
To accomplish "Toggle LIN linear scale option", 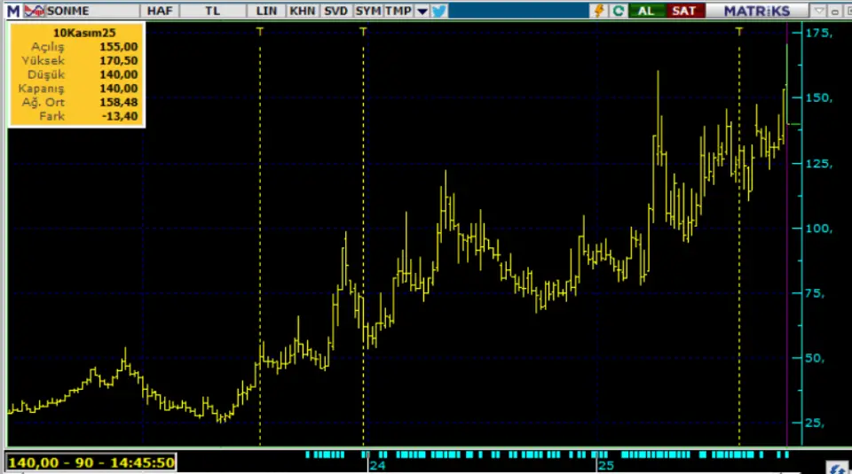I will 266,11.
